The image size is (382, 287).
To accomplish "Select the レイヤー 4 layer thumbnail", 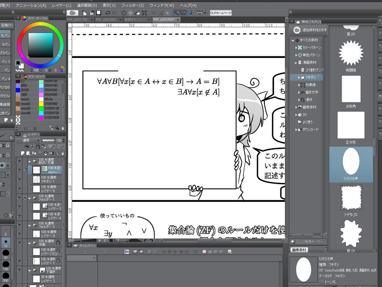I will (x=37, y=216).
